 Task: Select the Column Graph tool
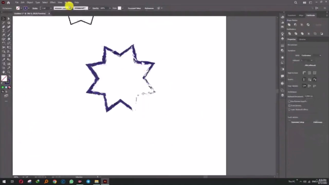9,64
